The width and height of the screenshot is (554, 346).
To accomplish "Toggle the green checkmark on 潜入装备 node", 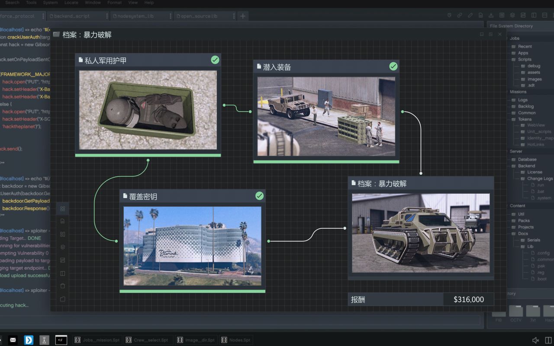I will (x=393, y=66).
